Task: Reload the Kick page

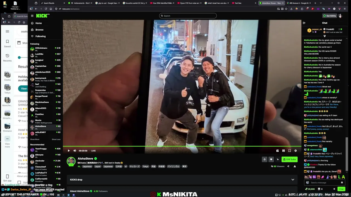Action: tap(46, 9)
